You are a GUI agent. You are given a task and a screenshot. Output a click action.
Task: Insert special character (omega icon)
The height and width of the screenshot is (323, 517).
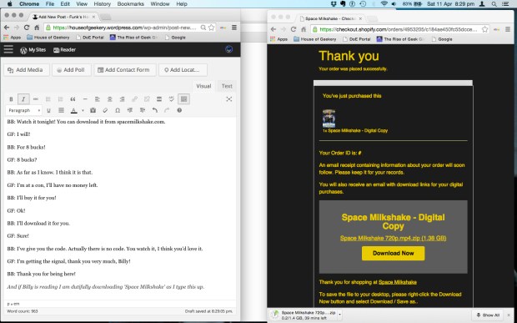[x=118, y=110]
